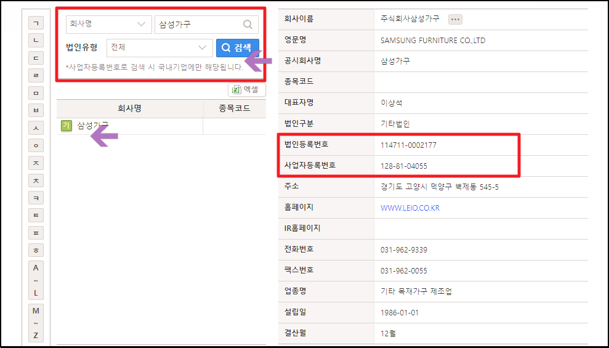The image size is (609, 348).
Task: Filter by M~Z alphabet index button
Action: [x=36, y=323]
